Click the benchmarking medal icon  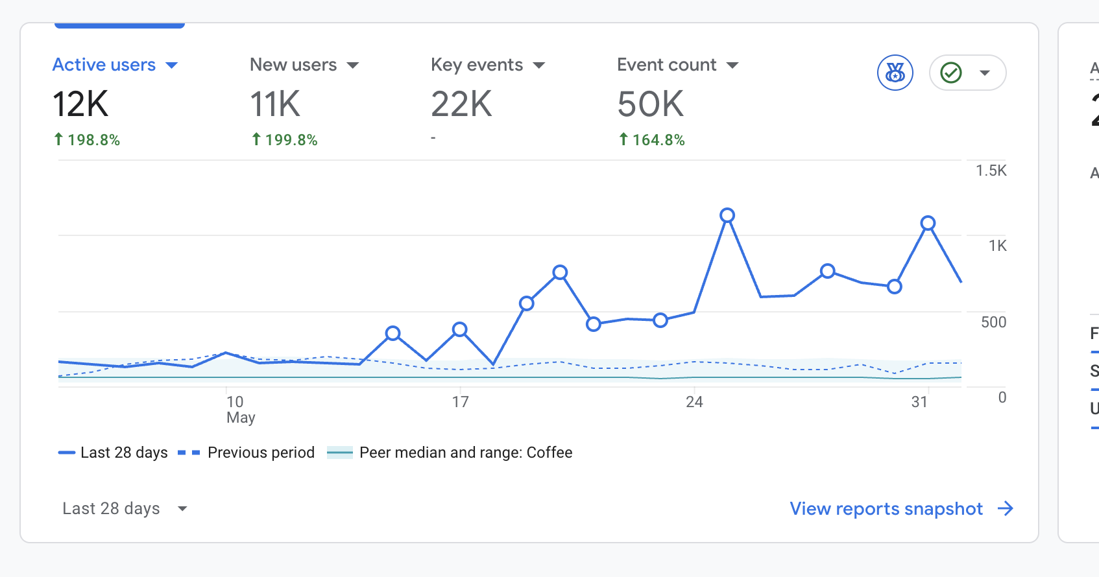895,73
